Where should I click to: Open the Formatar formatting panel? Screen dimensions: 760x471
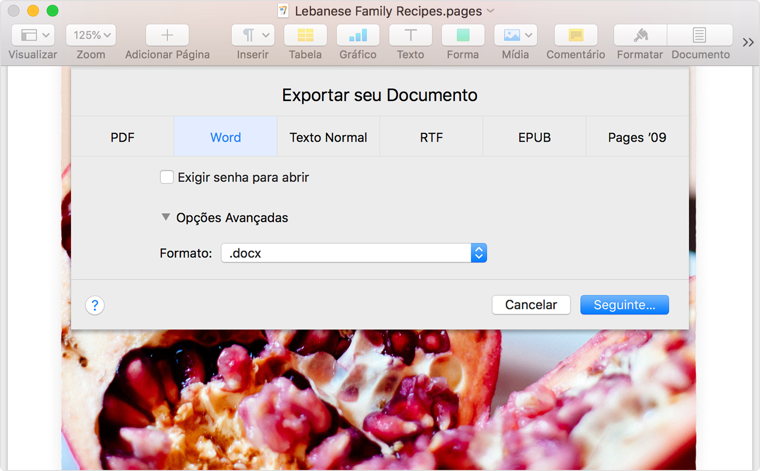[x=640, y=35]
